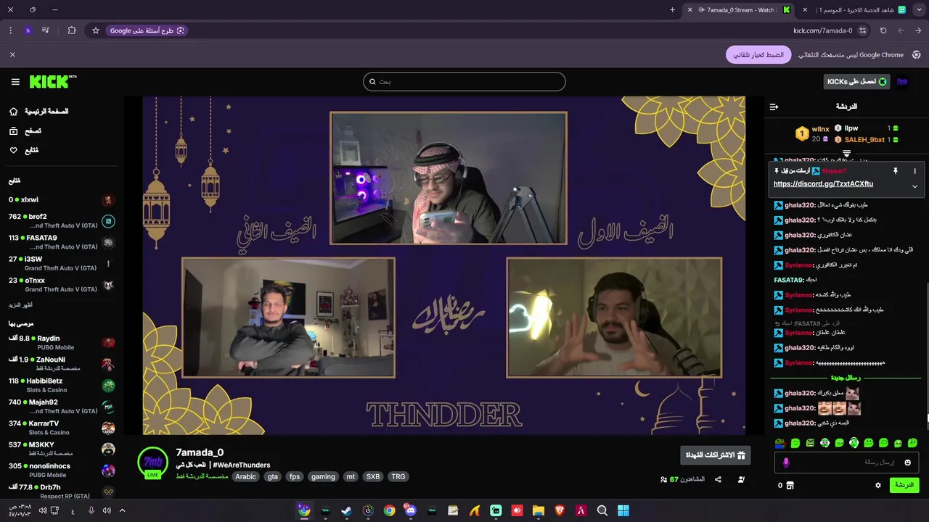
Task: Select the TRG tag
Action: coord(398,476)
